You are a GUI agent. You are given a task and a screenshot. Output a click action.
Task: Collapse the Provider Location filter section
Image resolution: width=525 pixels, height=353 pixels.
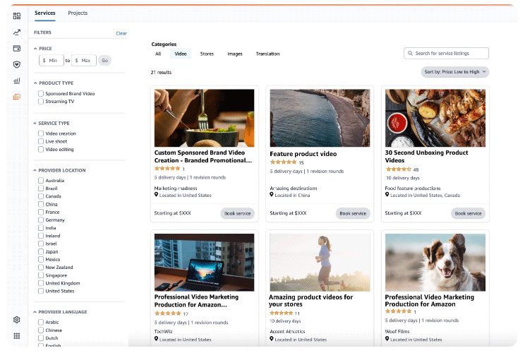coord(35,170)
